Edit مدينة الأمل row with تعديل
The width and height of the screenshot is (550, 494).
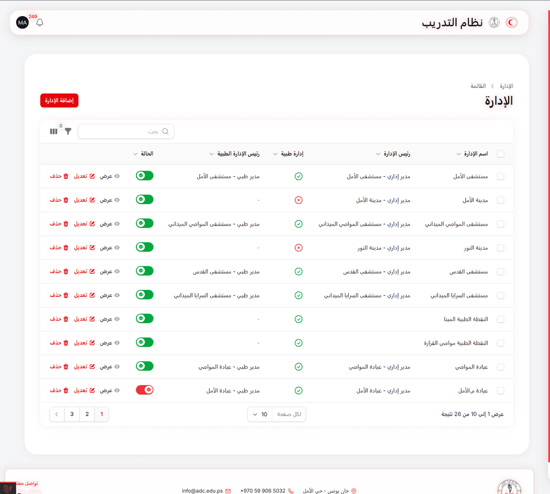click(x=84, y=200)
